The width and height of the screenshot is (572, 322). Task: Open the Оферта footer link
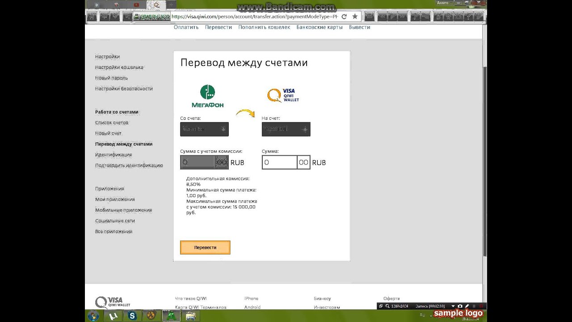pyautogui.click(x=391, y=299)
